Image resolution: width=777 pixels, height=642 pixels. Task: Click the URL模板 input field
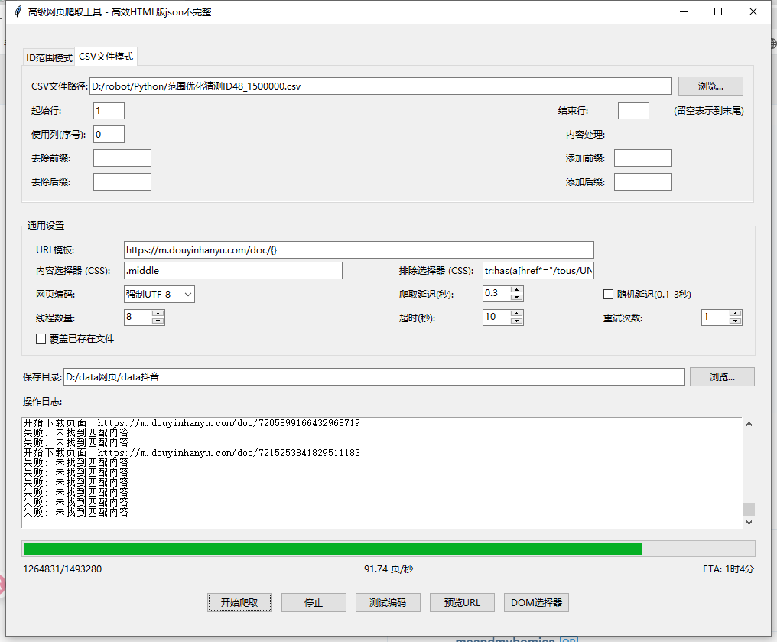pyautogui.click(x=358, y=249)
